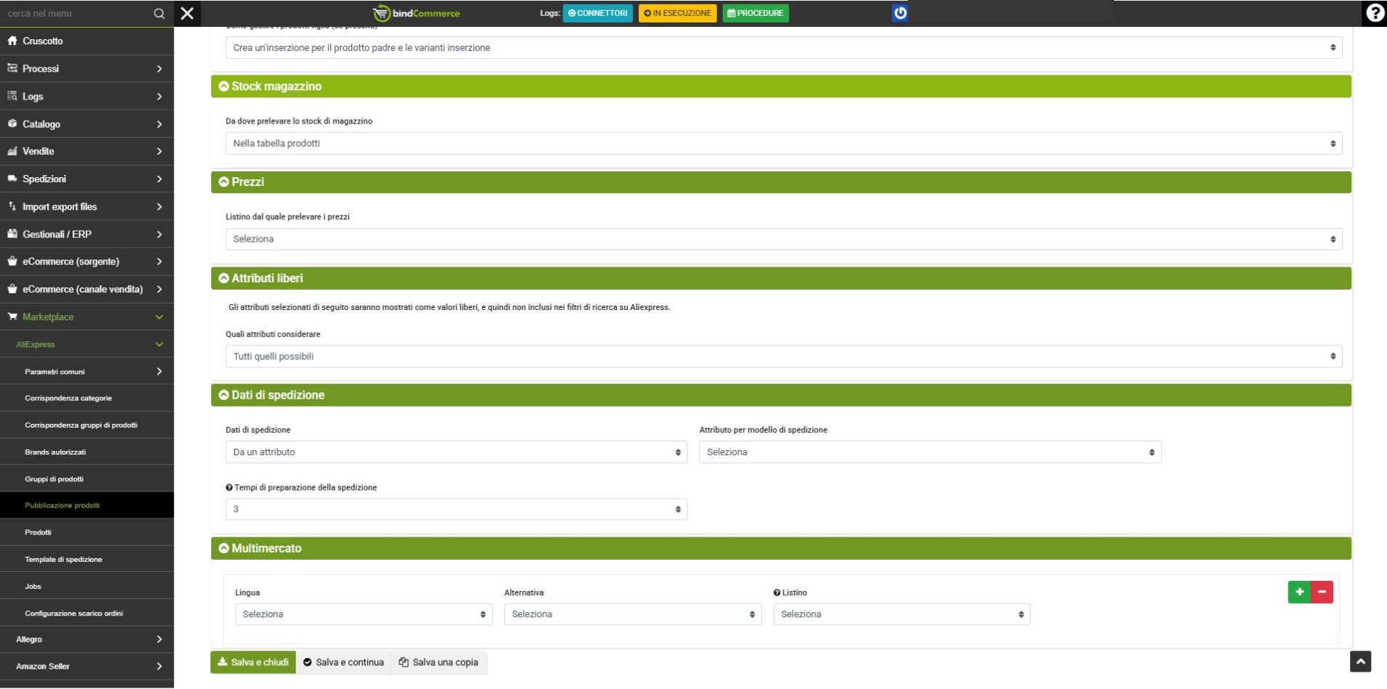This screenshot has height=689, width=1387.
Task: Close the sidebar with the X icon
Action: [x=187, y=13]
